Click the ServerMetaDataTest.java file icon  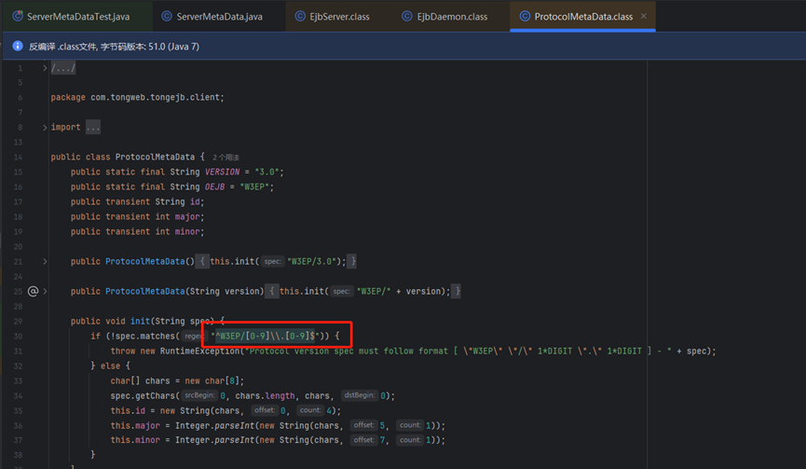coord(18,17)
